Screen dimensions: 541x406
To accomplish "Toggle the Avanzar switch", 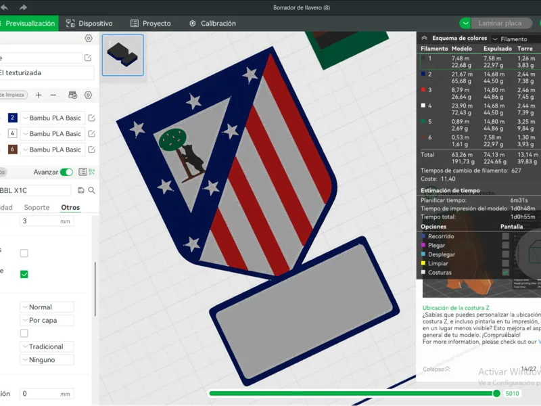I will click(x=66, y=172).
